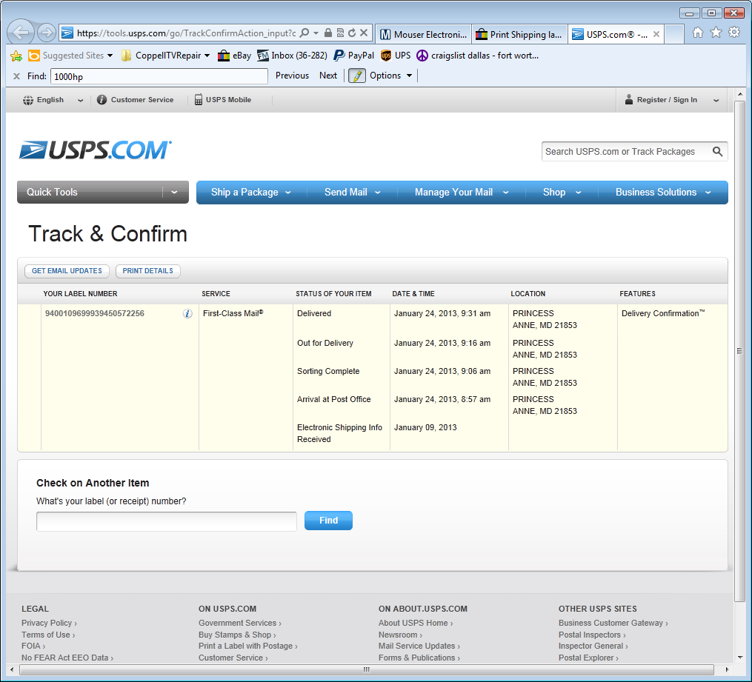Open the Send Mail menu
The height and width of the screenshot is (682, 752).
352,193
